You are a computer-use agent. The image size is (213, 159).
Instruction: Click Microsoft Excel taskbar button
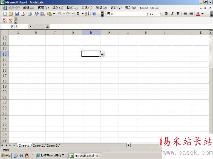(x=85, y=156)
